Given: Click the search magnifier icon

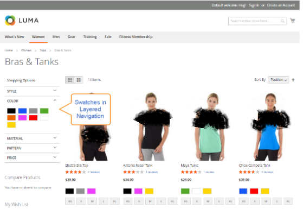Looking at the screenshot, I should click(x=282, y=21).
